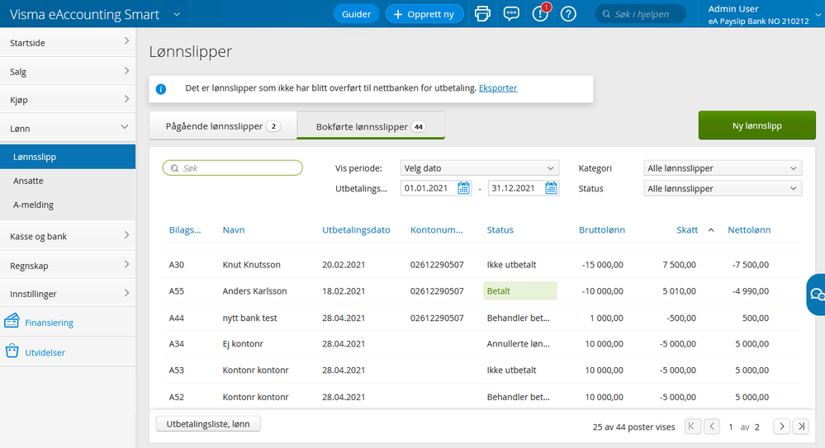The height and width of the screenshot is (448, 825).
Task: Open the product switcher dropdown arrow
Action: (x=177, y=14)
